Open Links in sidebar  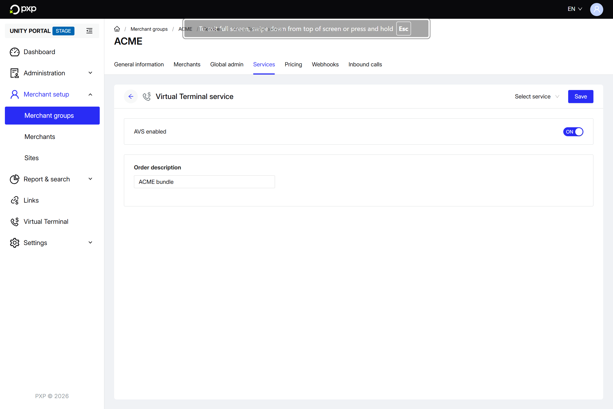31,200
